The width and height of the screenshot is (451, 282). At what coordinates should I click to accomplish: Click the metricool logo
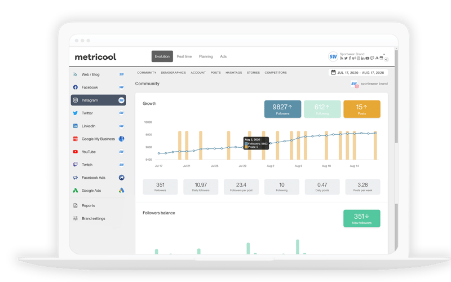click(x=95, y=57)
